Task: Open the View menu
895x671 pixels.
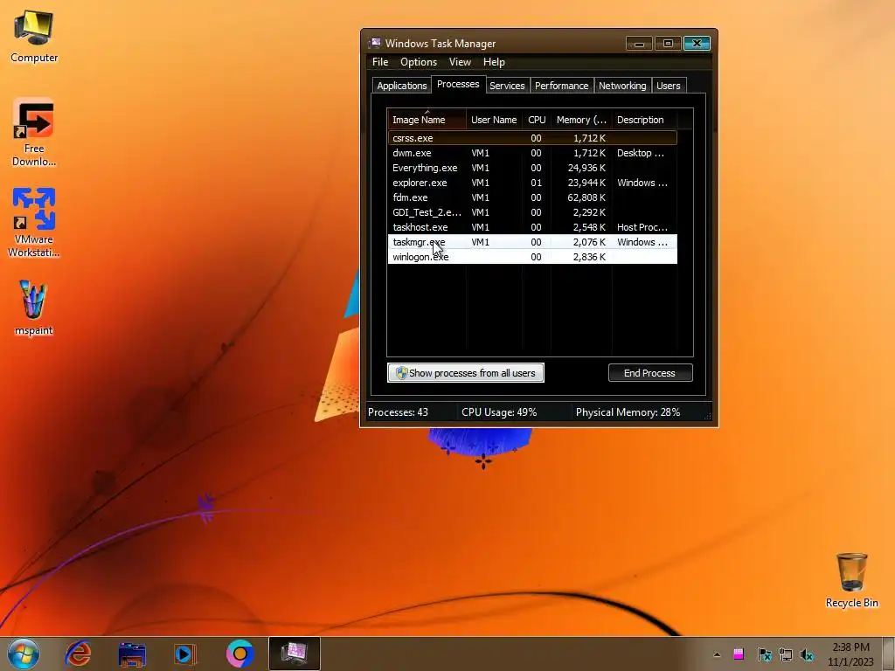Action: (x=460, y=62)
